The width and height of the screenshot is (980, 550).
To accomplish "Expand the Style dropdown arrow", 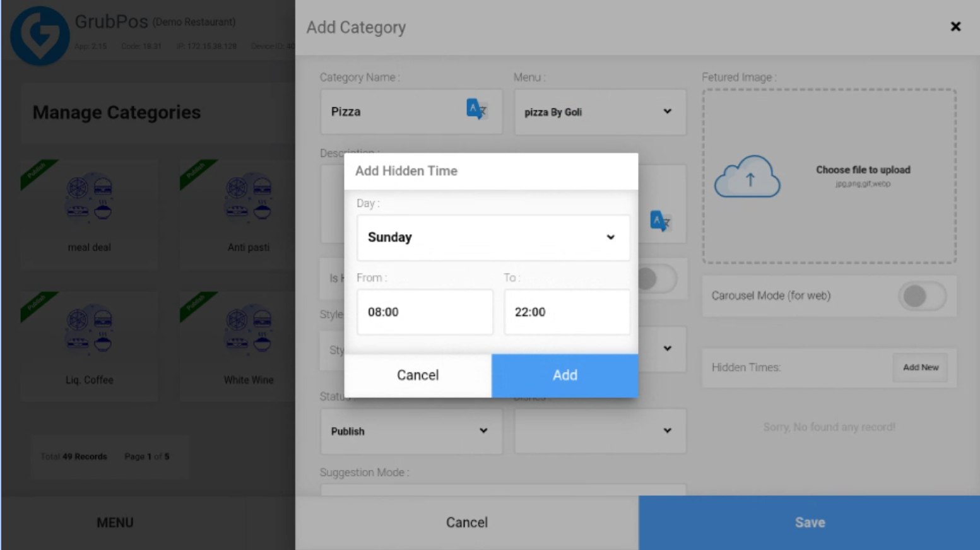I will point(667,348).
